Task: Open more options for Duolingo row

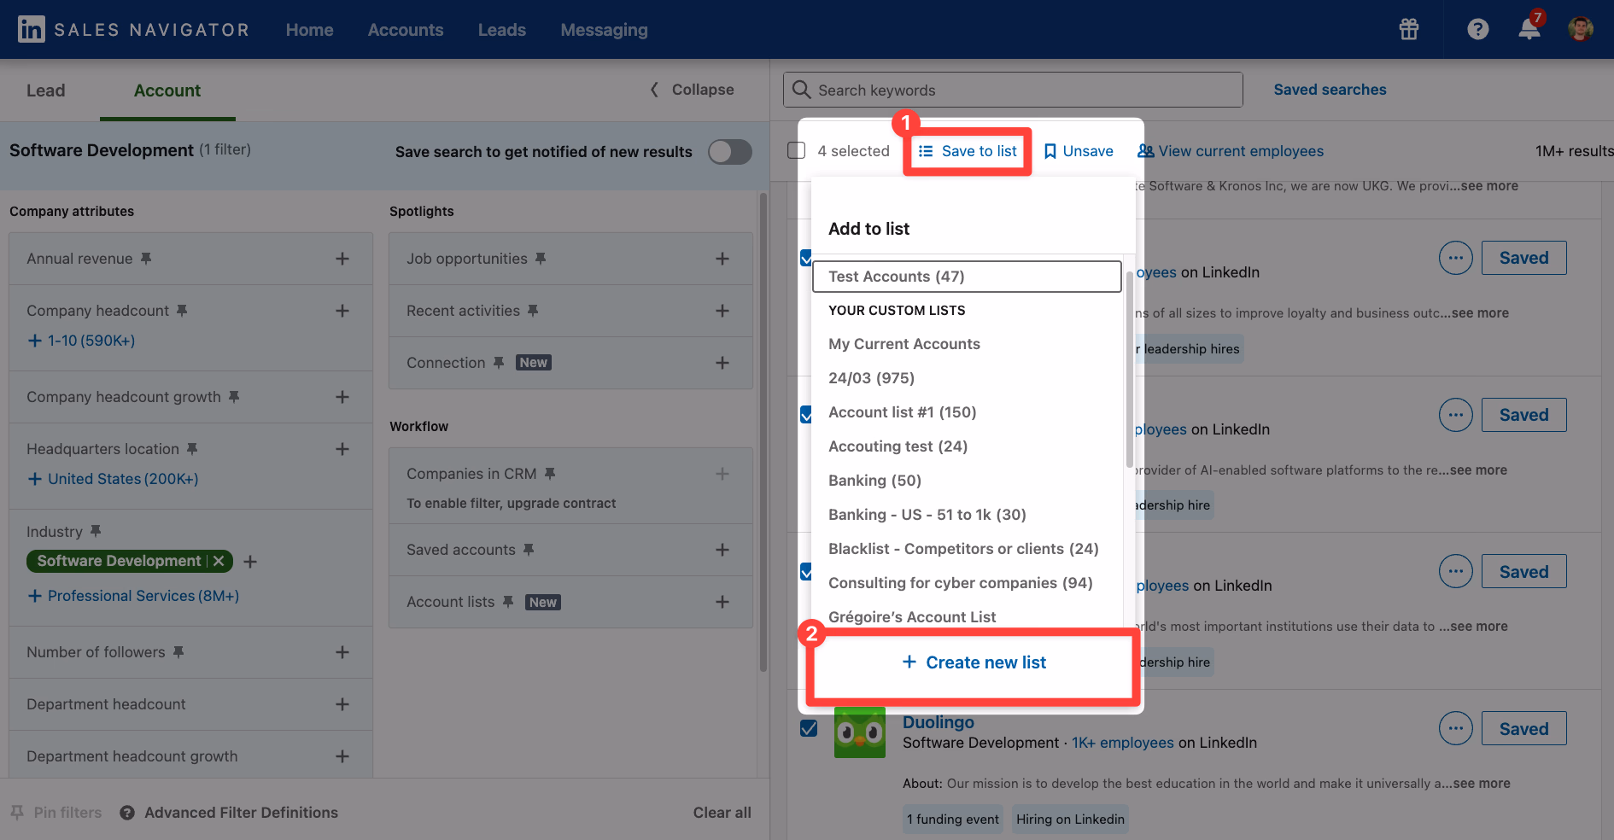Action: coord(1456,728)
